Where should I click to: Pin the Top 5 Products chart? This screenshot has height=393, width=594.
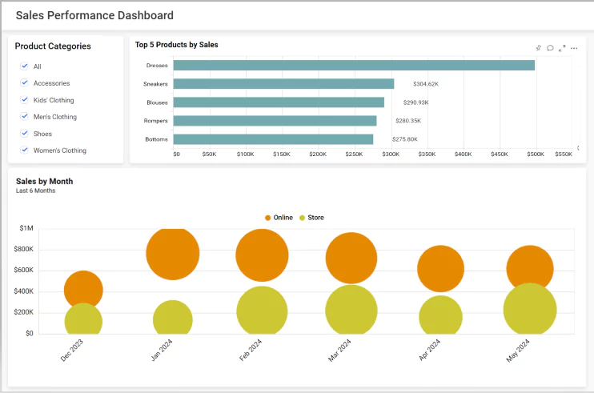coord(539,48)
